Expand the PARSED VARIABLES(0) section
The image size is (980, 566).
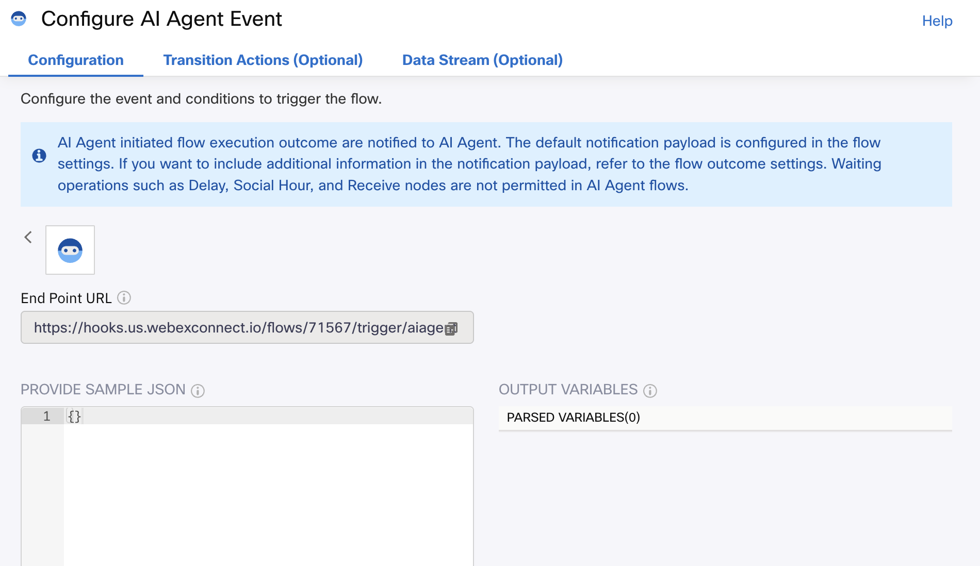(725, 418)
